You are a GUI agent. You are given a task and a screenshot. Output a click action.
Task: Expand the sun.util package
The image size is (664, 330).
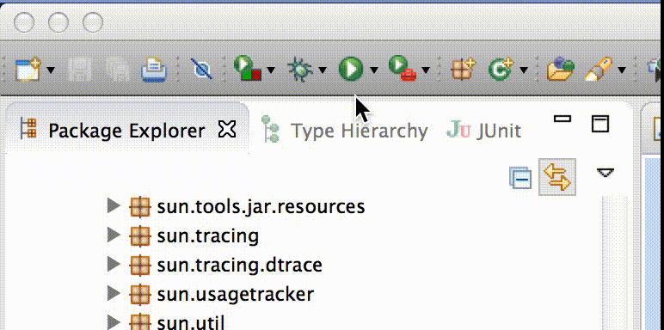pos(114,321)
